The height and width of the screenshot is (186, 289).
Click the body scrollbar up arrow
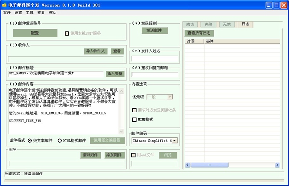tap(121, 91)
